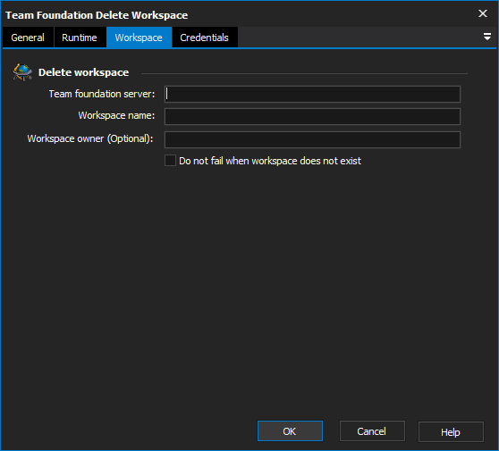Select the Workspace owner (Optional) field
This screenshot has width=499, height=451.
click(312, 139)
